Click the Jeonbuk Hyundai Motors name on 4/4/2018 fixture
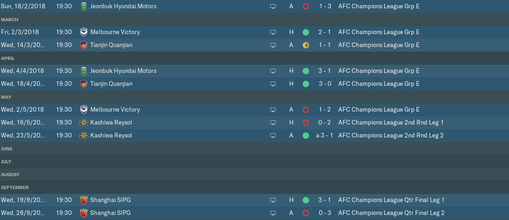509x220 pixels. tap(123, 71)
